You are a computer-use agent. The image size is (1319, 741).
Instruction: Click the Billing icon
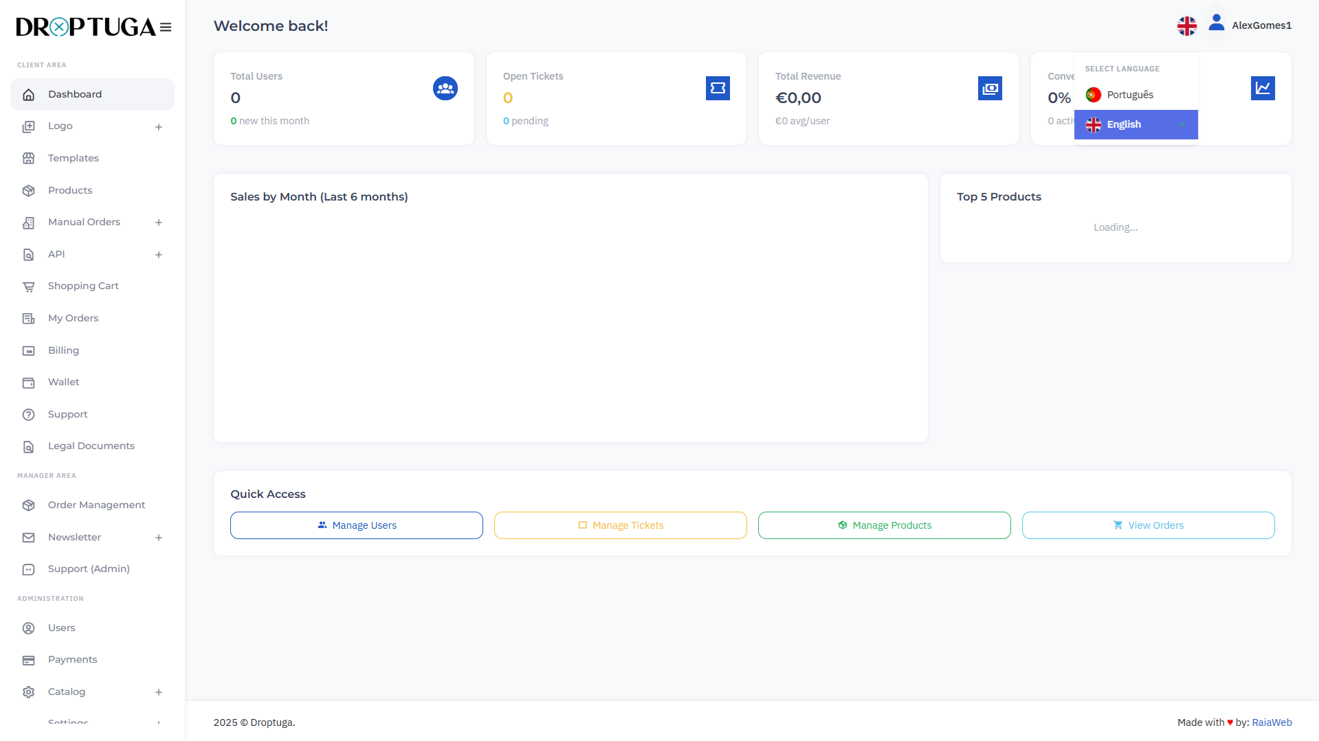(28, 351)
